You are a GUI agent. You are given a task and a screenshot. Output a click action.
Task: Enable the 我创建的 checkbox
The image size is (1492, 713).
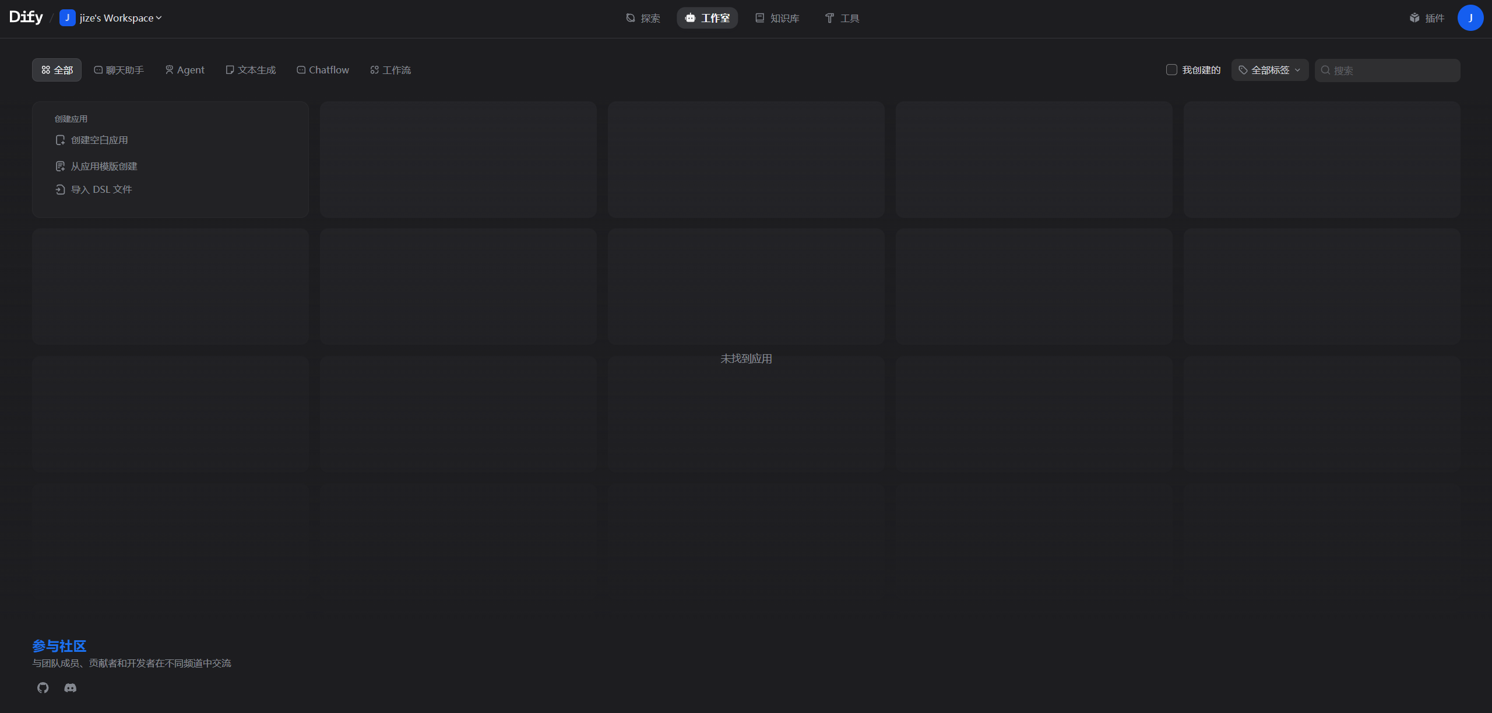tap(1171, 70)
